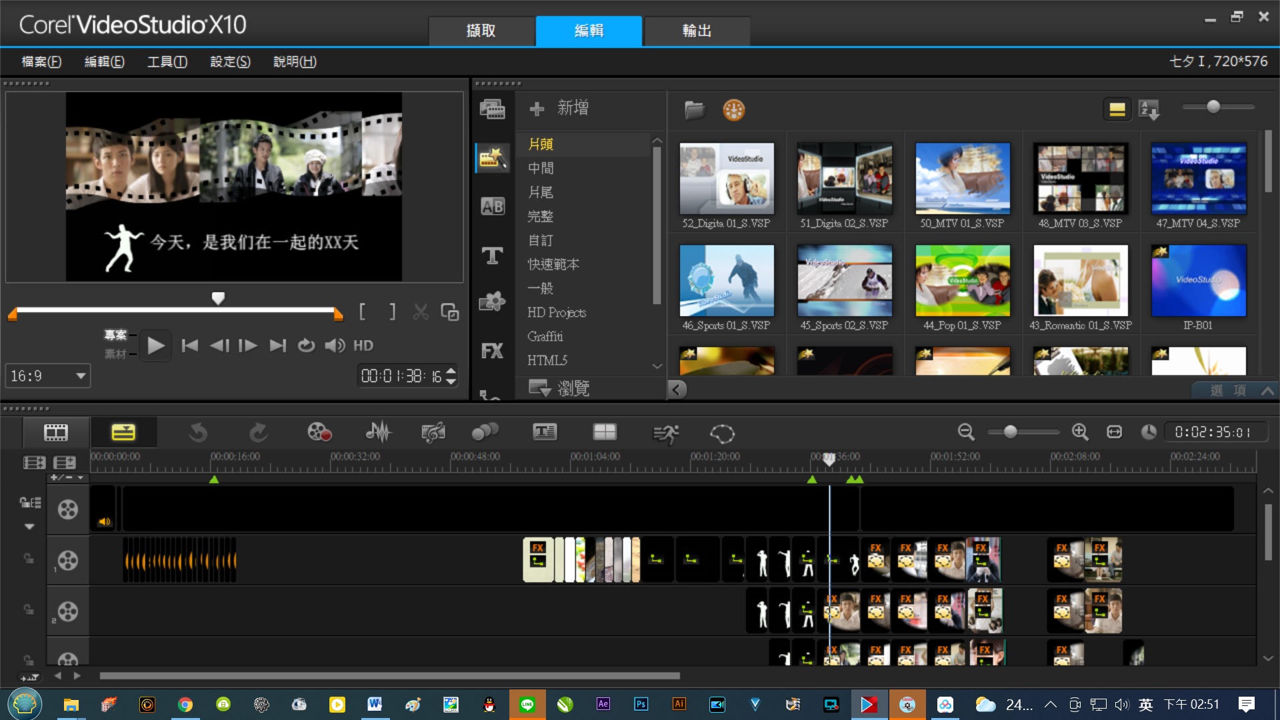Switch to Storyboard view

point(56,433)
